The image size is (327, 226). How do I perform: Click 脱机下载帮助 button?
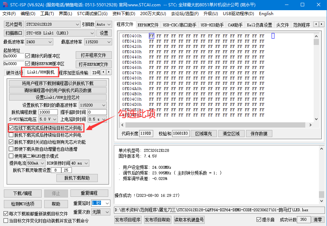[x=77, y=178]
